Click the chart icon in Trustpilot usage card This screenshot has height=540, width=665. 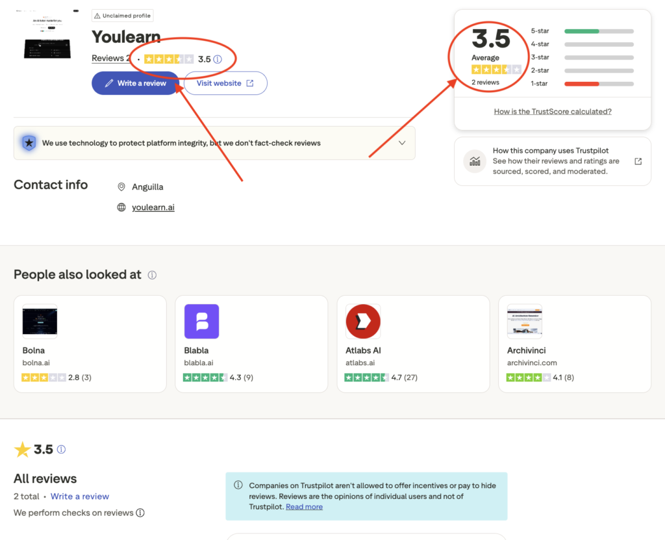click(475, 161)
